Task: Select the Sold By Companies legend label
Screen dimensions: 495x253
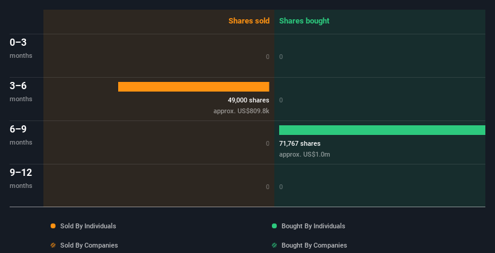Action: pyautogui.click(x=89, y=245)
